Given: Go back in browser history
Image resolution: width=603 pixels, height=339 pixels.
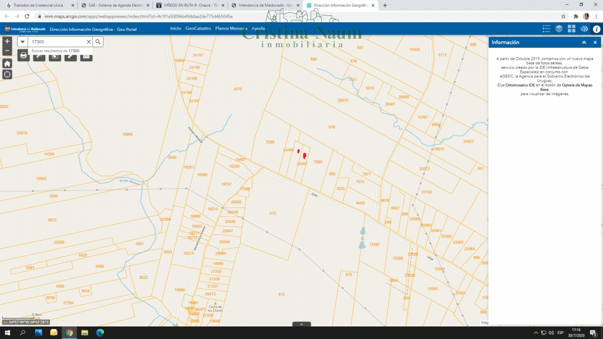Looking at the screenshot, I should click(x=7, y=16).
